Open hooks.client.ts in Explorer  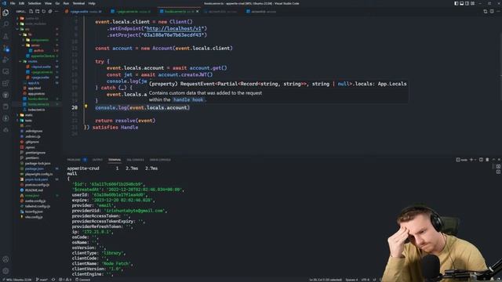coord(38,99)
